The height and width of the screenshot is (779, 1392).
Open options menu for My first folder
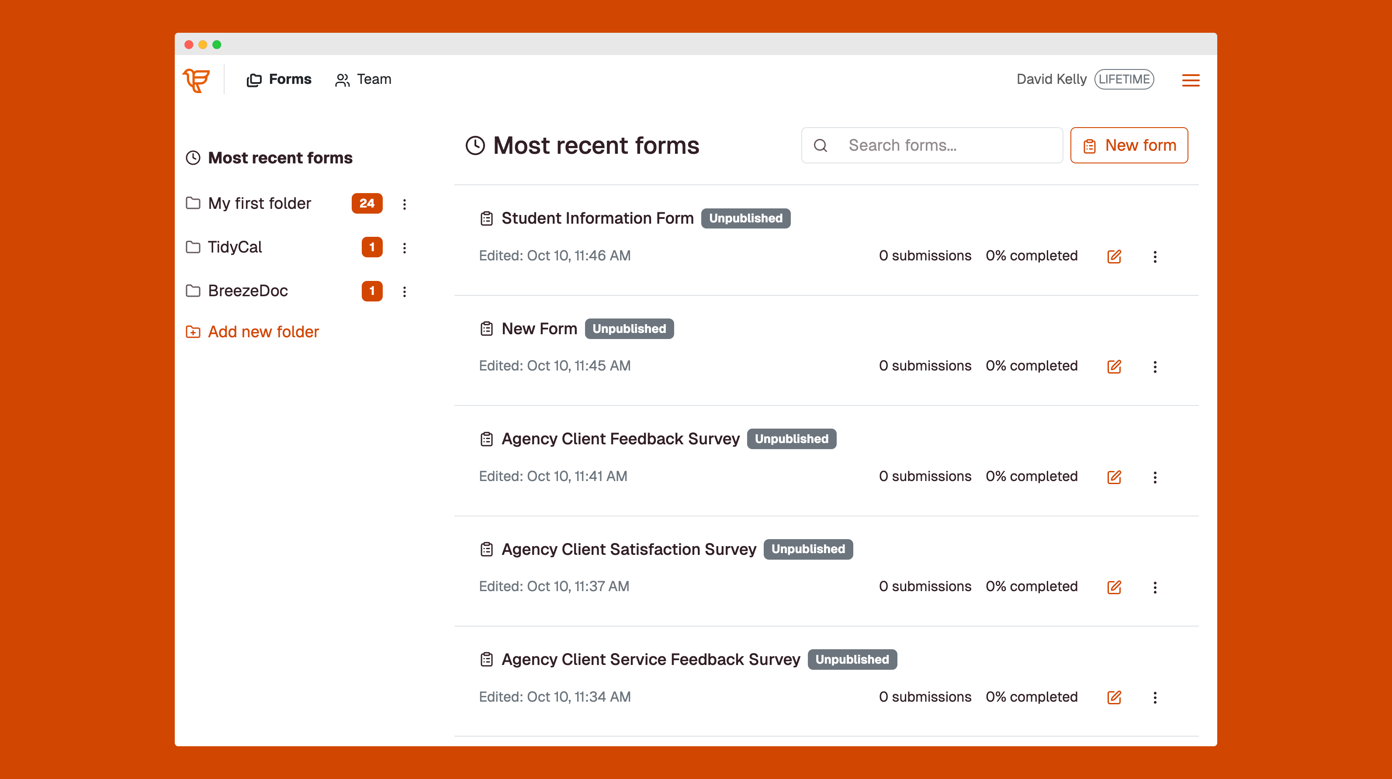404,204
